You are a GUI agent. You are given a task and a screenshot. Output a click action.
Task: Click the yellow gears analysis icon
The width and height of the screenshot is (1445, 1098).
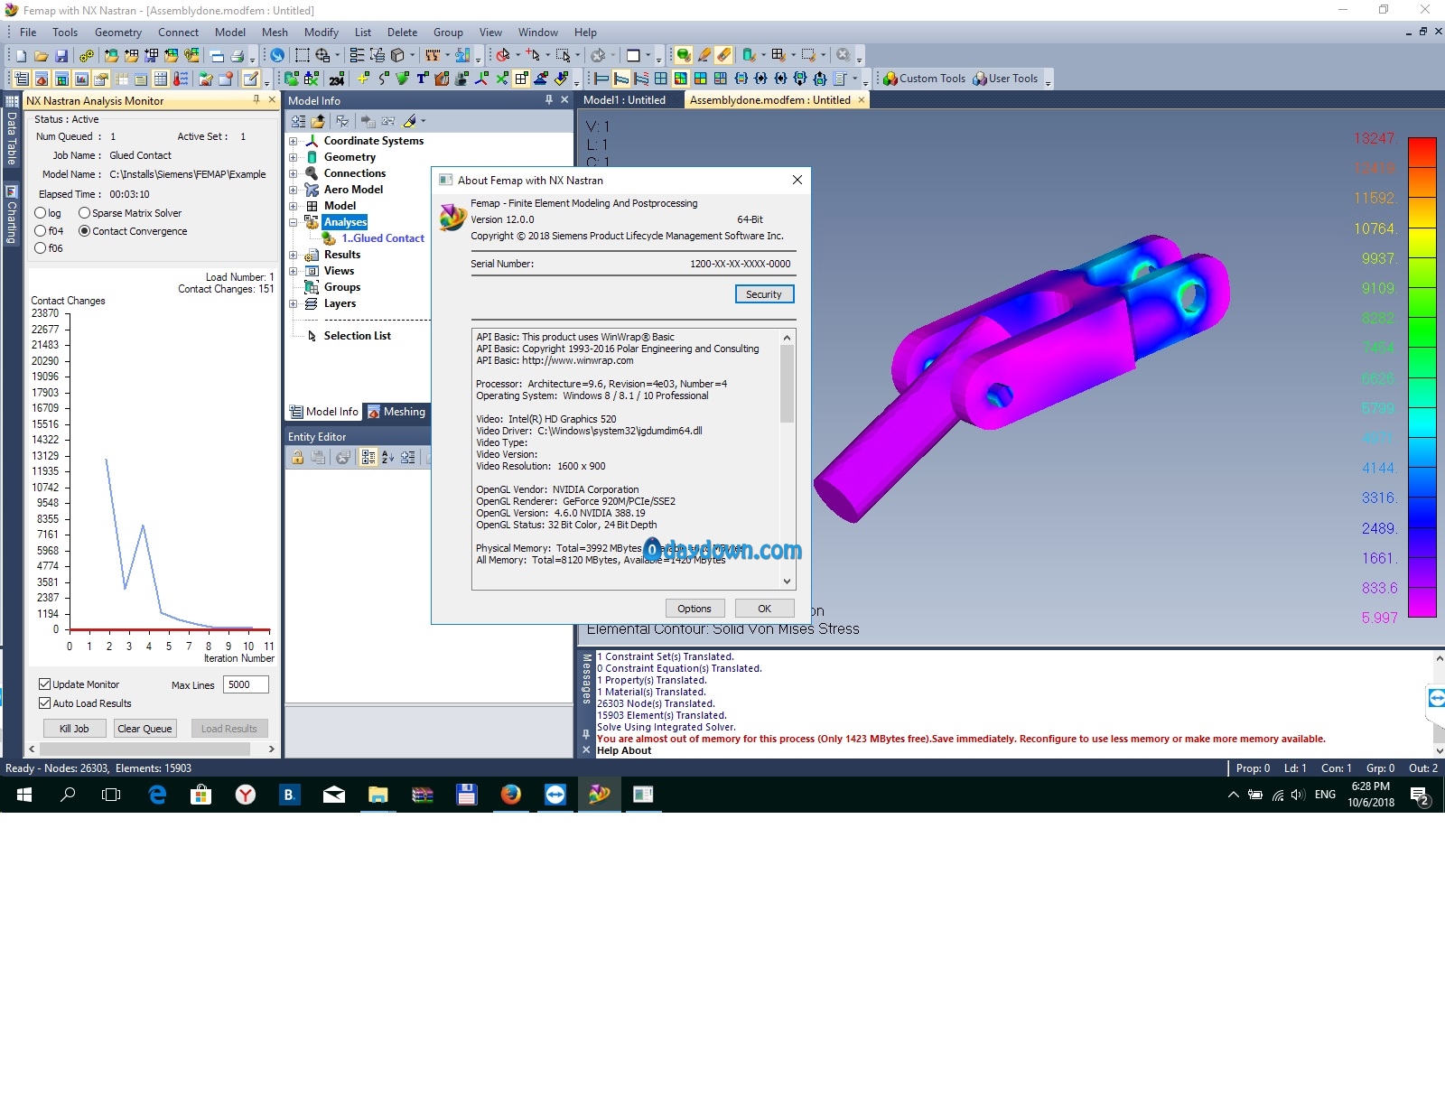[x=87, y=56]
